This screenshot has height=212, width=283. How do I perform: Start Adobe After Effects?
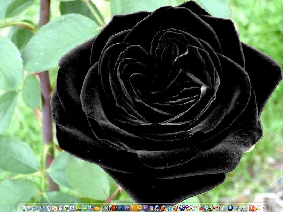(127, 208)
